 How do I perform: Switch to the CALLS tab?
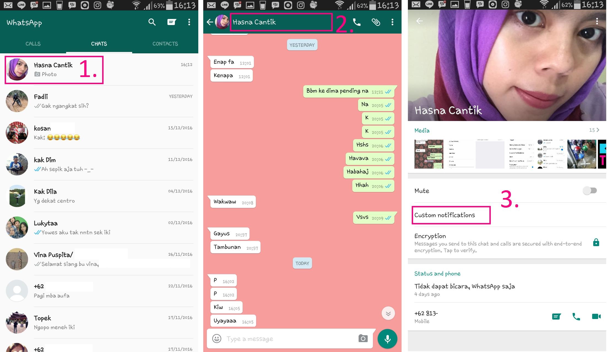(33, 44)
